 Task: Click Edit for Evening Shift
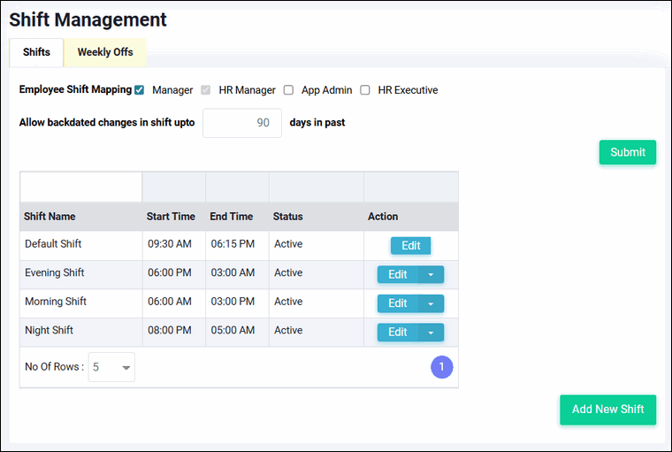398,274
